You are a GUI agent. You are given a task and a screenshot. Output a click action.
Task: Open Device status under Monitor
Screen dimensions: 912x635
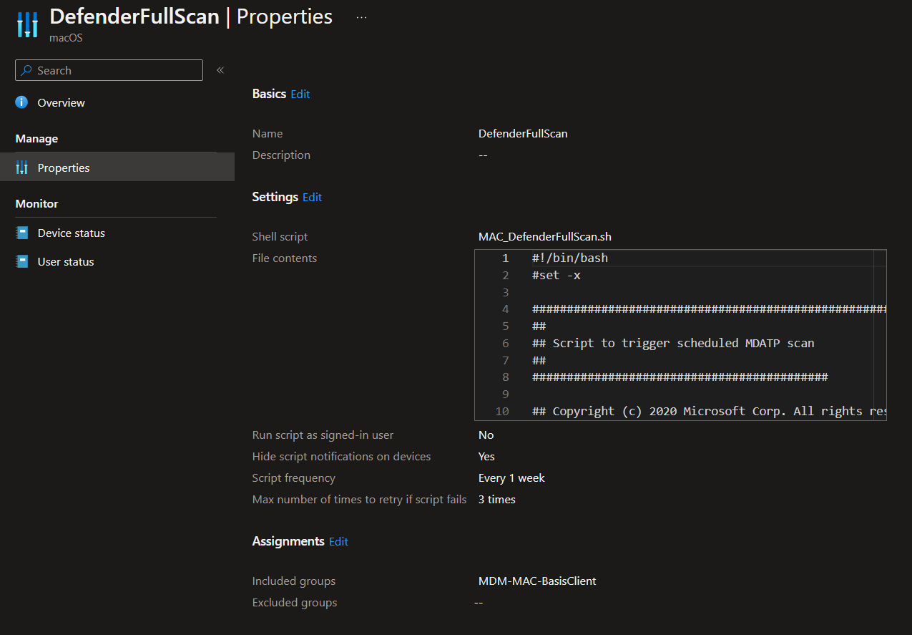point(71,233)
